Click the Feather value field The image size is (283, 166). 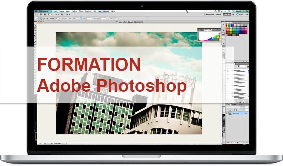point(57,18)
